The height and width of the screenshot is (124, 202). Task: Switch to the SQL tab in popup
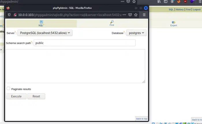(x=41, y=23)
